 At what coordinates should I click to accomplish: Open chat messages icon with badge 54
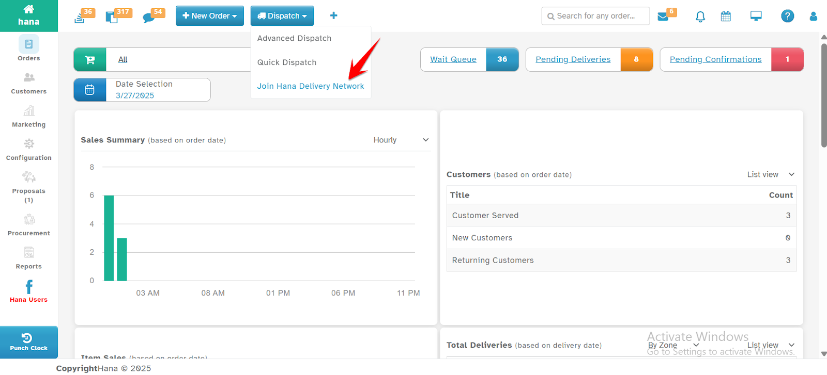[x=149, y=18]
